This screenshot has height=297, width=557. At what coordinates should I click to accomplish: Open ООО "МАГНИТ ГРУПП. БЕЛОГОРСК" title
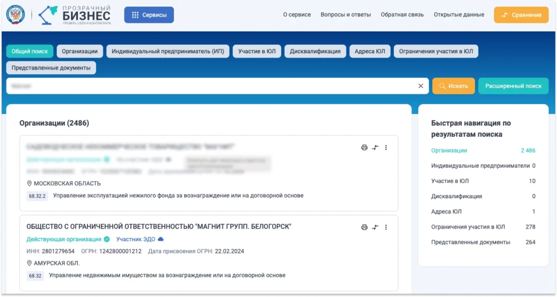coord(159,227)
